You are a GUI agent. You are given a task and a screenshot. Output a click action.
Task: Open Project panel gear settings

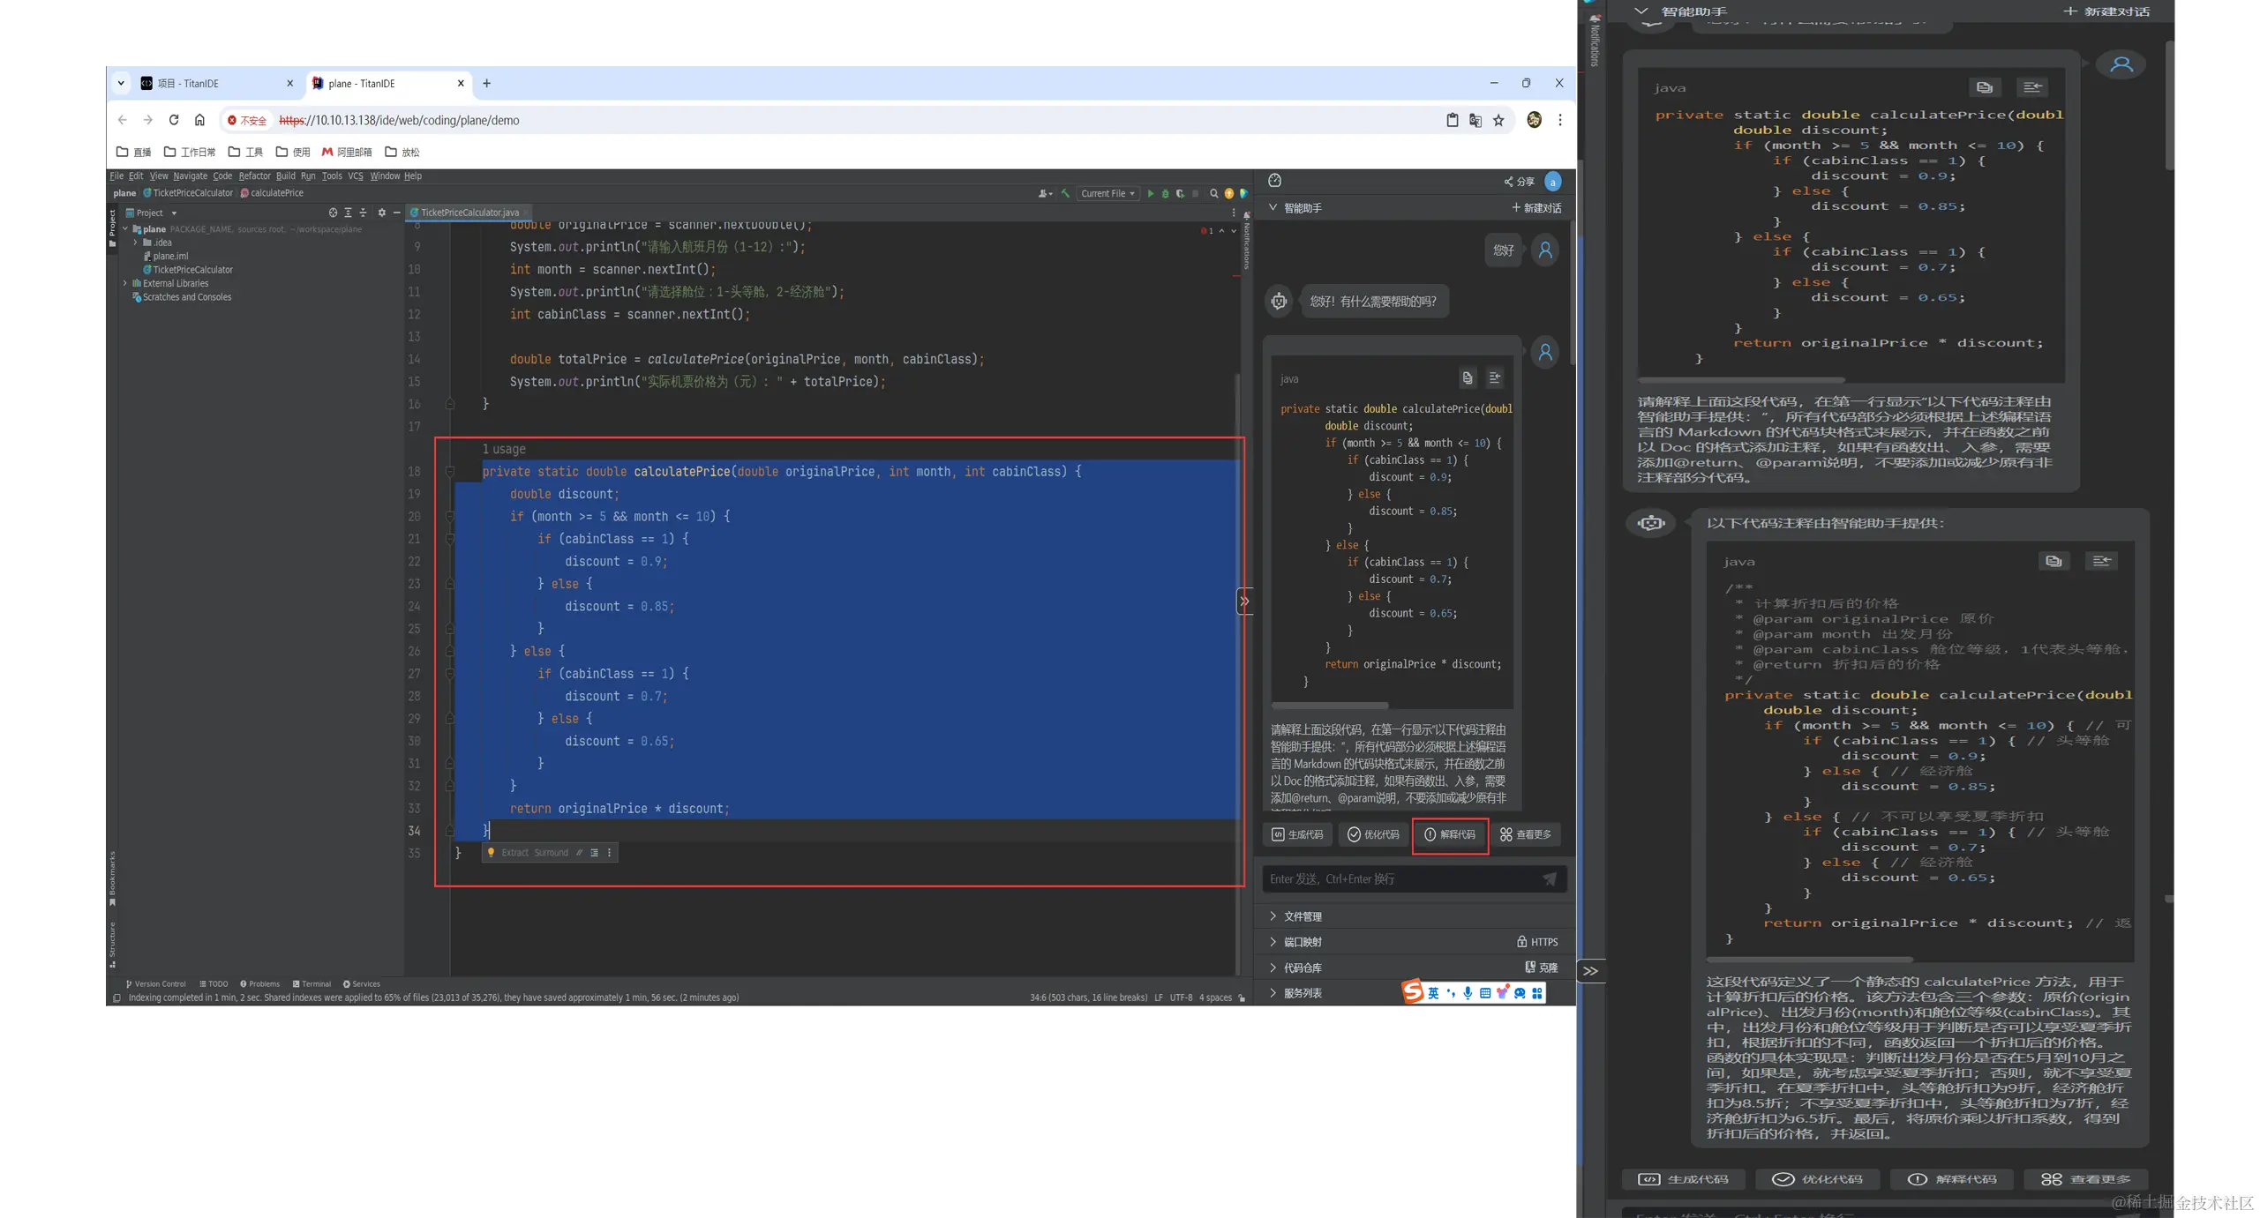381,213
